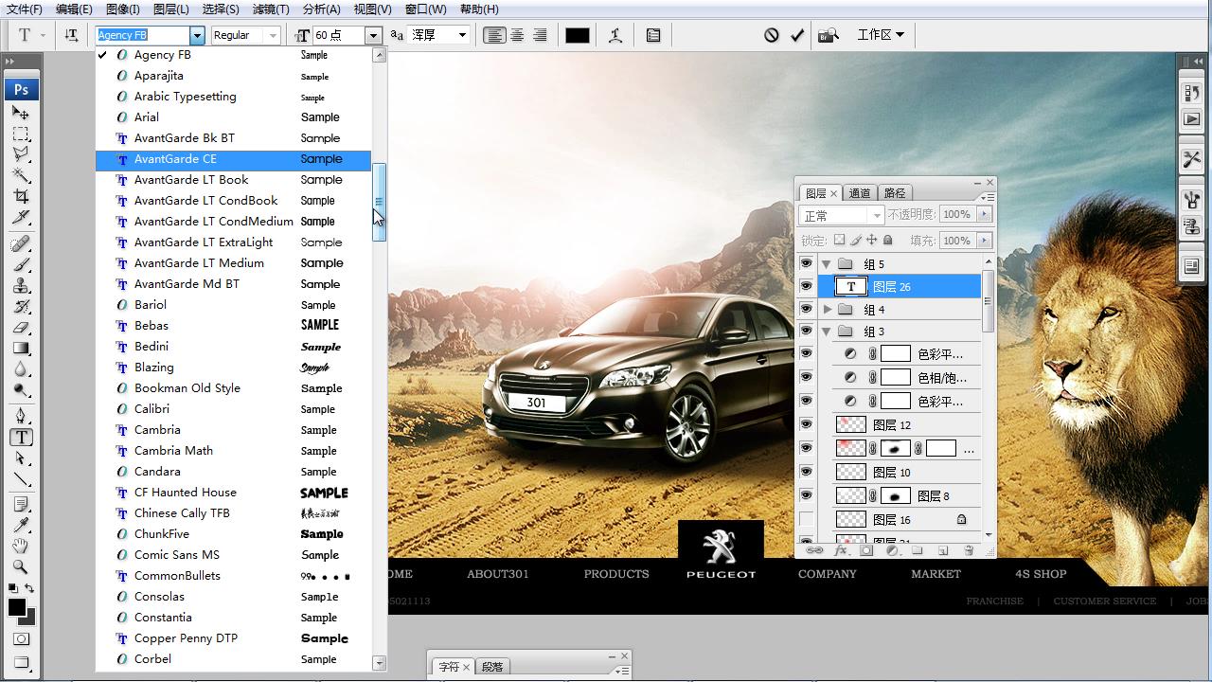Select the Crop tool

[x=21, y=196]
